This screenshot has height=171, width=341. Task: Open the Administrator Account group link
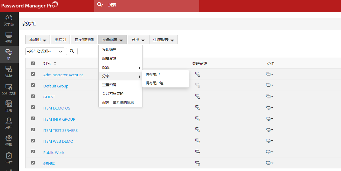[63, 75]
